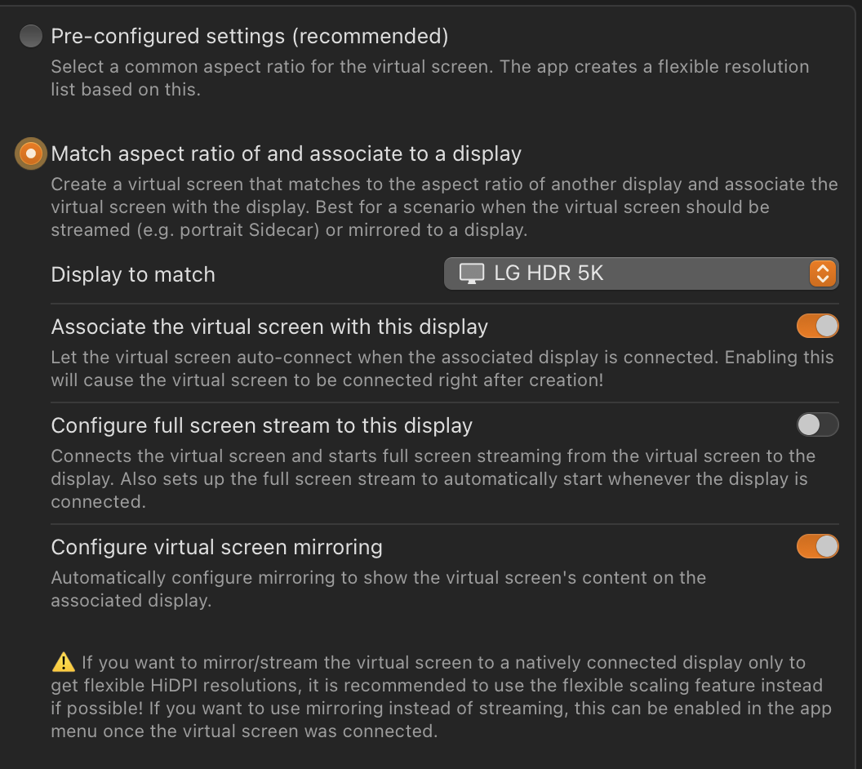Click the auto-connect description under Associate option
This screenshot has height=769, width=862.
[442, 368]
